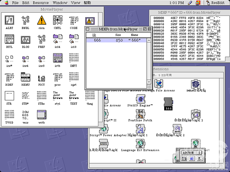Click the system clock showing 1:01 PM
Viewport: 230px width, 172px height.
click(177, 3)
